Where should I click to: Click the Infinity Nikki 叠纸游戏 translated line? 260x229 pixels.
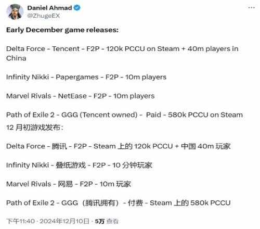click(79, 165)
